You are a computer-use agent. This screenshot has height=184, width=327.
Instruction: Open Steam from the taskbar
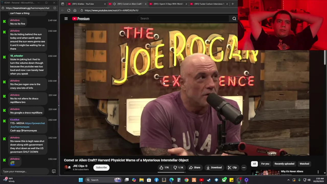click(x=209, y=180)
